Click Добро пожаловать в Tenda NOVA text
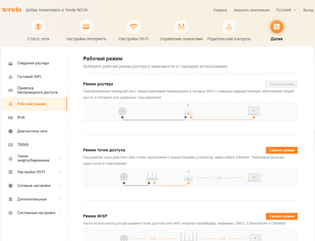315x241 pixels. point(57,10)
